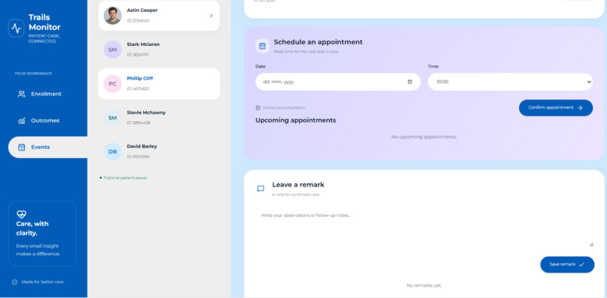Click the chat bubble icon beside Leave a remark

coord(261,188)
